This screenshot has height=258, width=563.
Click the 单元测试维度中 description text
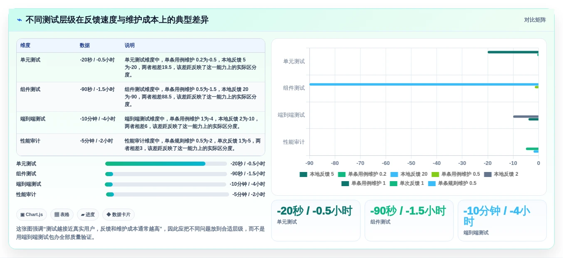[x=190, y=67]
